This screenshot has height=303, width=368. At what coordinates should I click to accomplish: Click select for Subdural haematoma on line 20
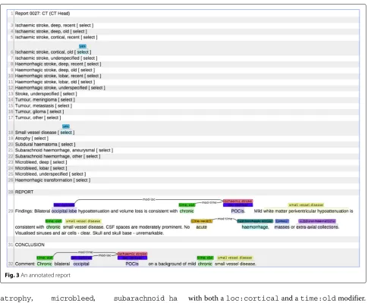click(x=67, y=145)
